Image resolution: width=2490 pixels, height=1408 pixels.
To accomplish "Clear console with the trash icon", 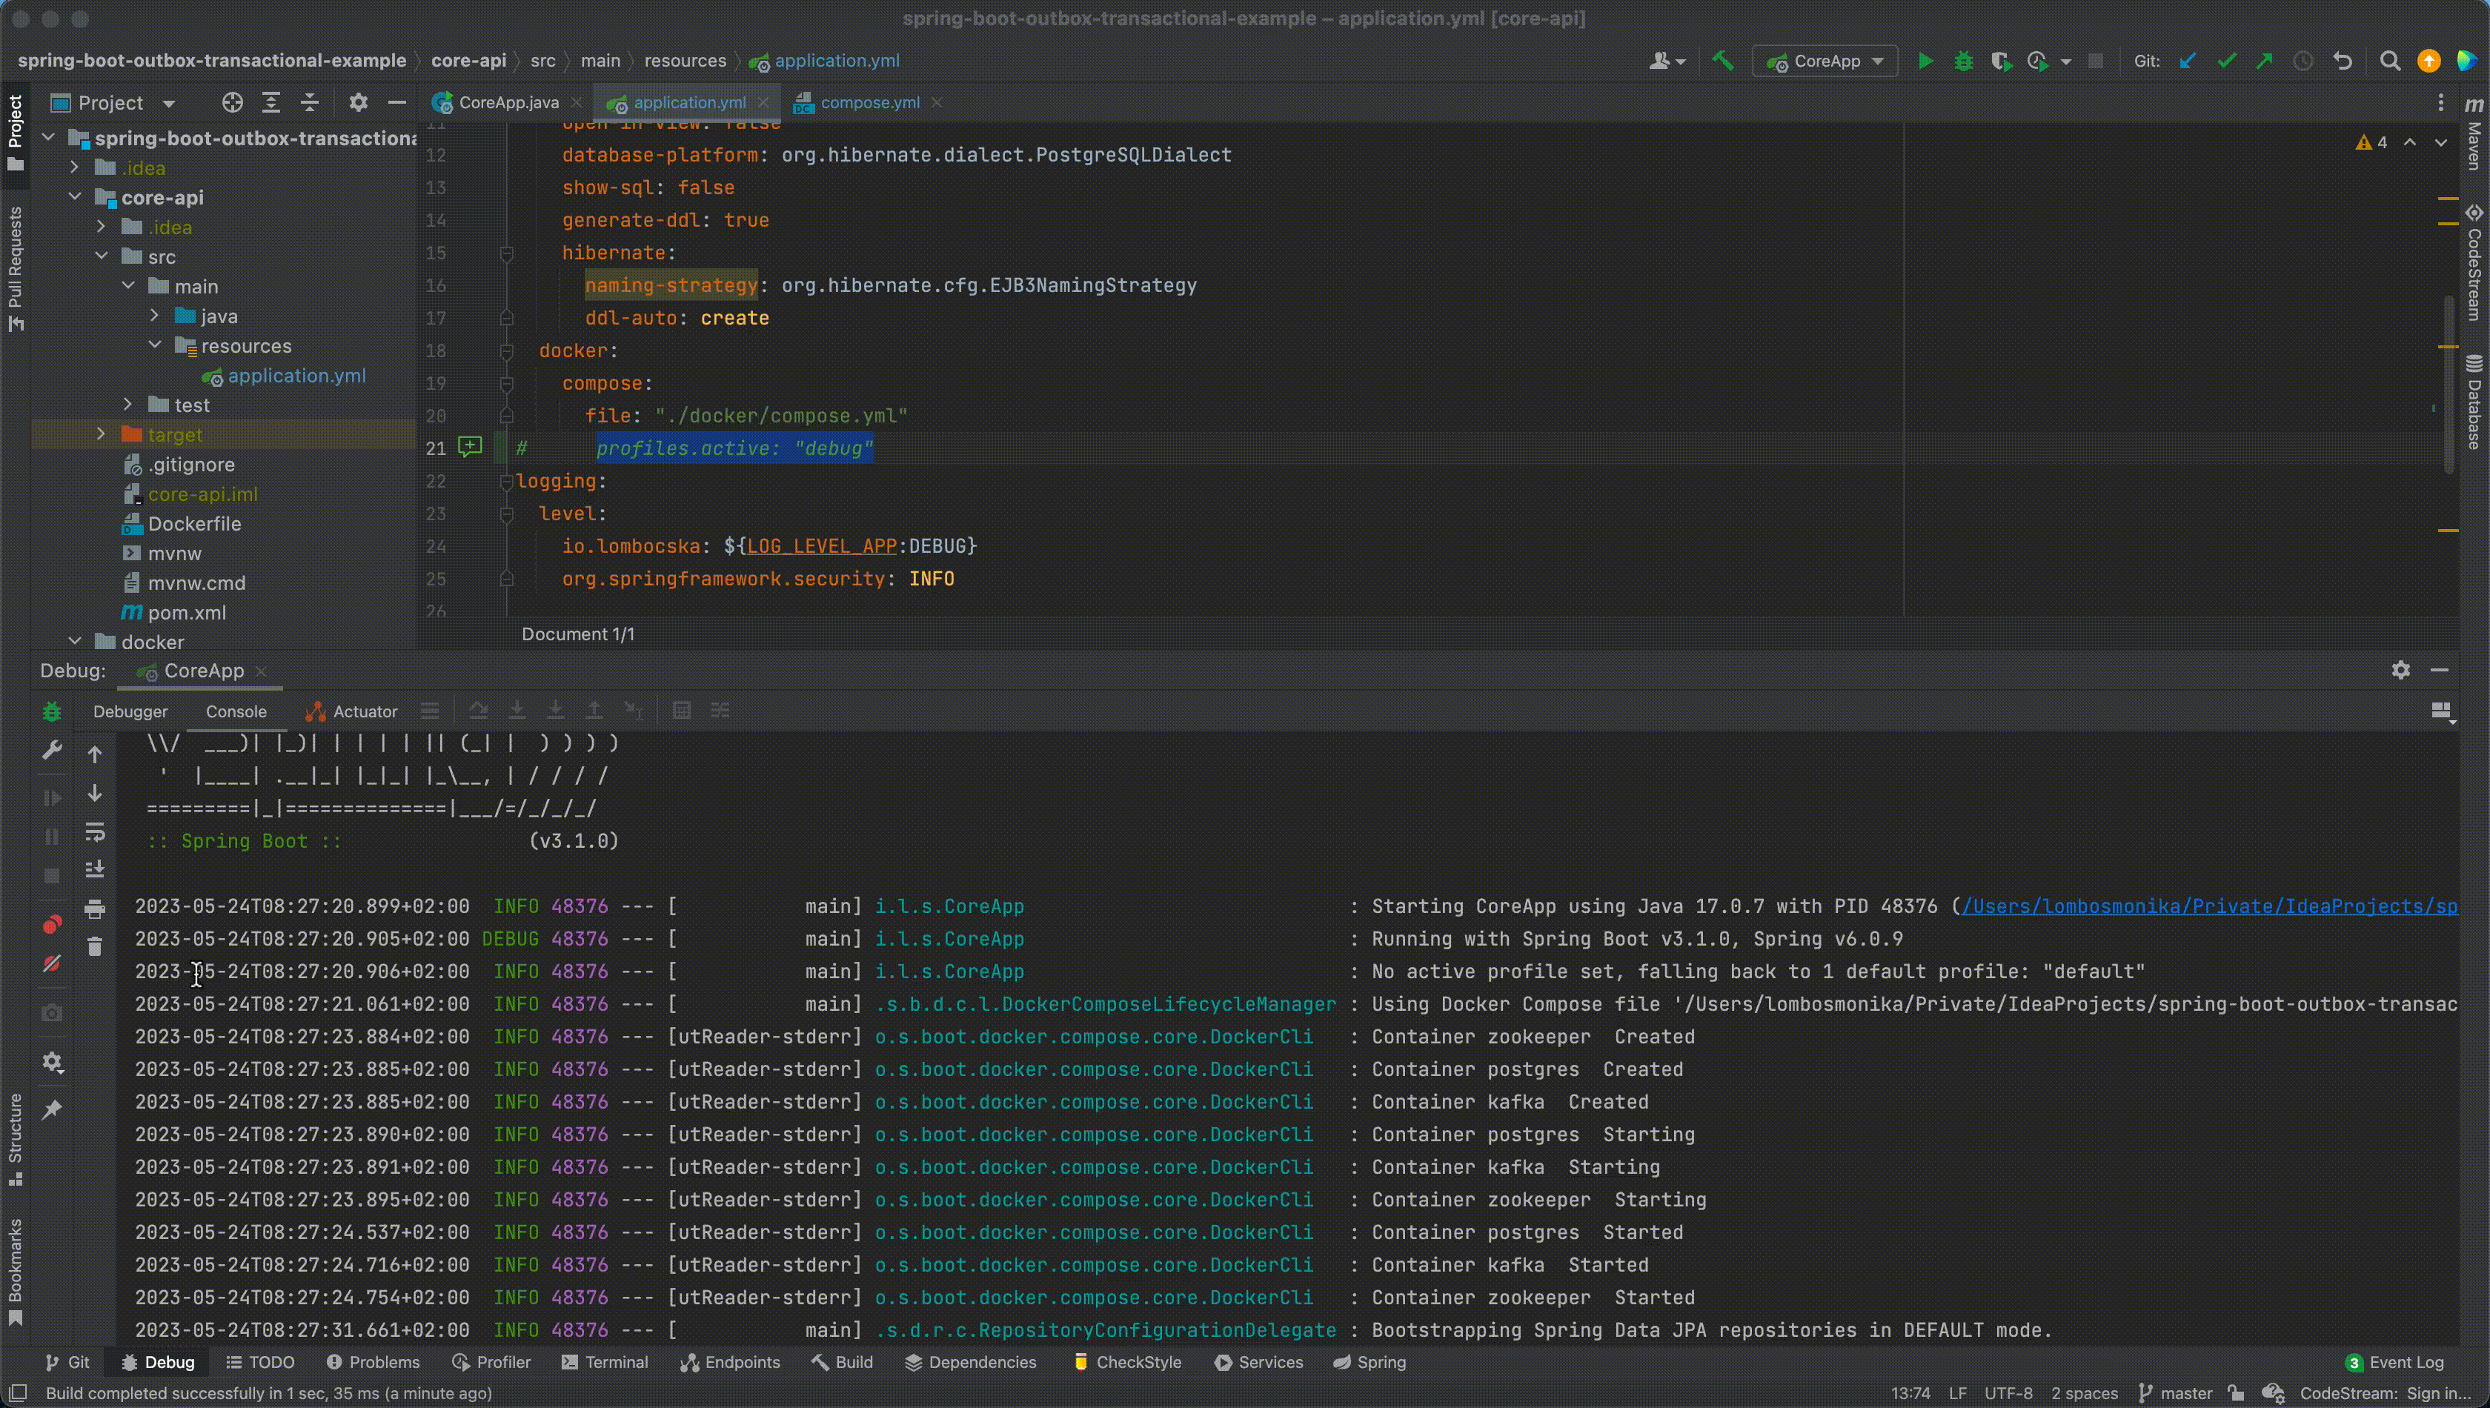I will tap(95, 947).
